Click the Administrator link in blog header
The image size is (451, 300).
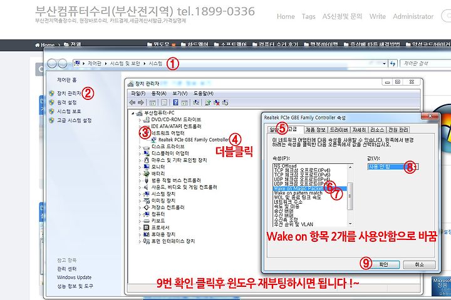pos(413,16)
